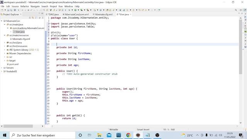This screenshot has height=139, width=247.
Task: Expand the src/test/java folder
Action: [x=5, y=42]
